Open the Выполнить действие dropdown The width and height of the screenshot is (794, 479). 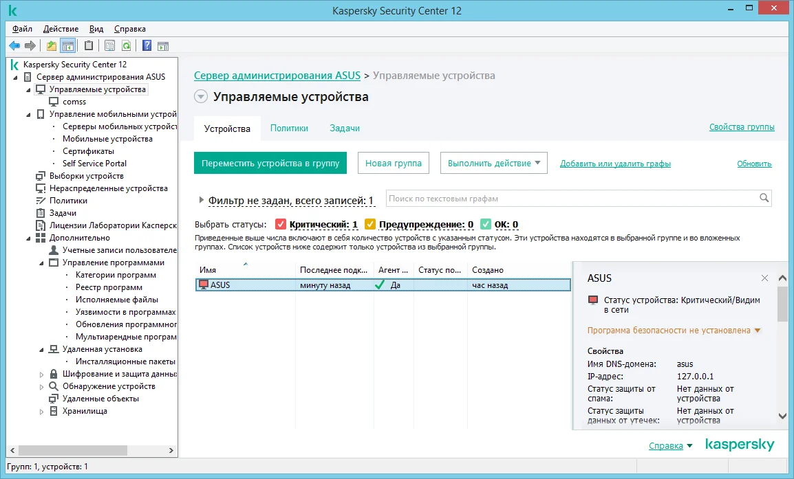click(x=494, y=163)
